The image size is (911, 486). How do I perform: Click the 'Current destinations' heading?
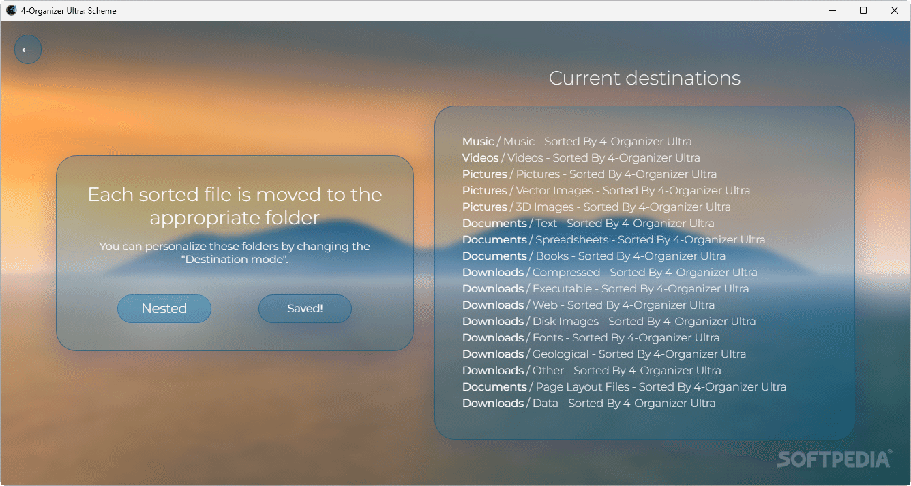644,78
